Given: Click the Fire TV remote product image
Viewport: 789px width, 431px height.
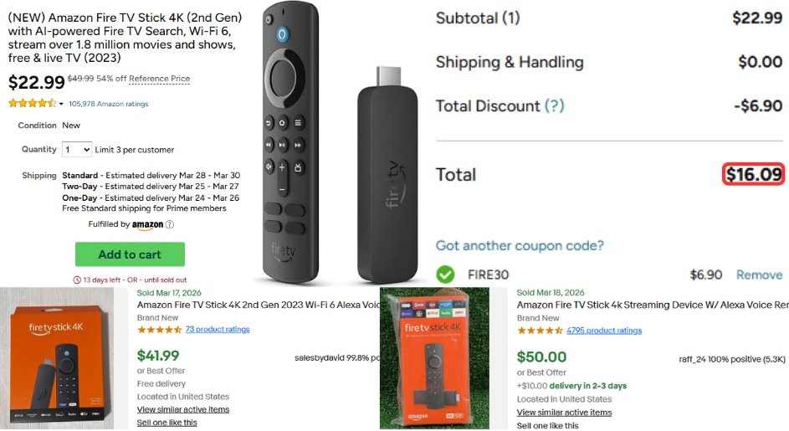Looking at the screenshot, I should coord(291,142).
